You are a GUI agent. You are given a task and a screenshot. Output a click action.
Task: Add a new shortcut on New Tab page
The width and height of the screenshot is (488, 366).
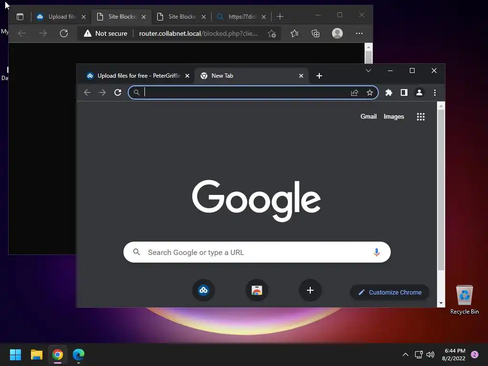310,290
